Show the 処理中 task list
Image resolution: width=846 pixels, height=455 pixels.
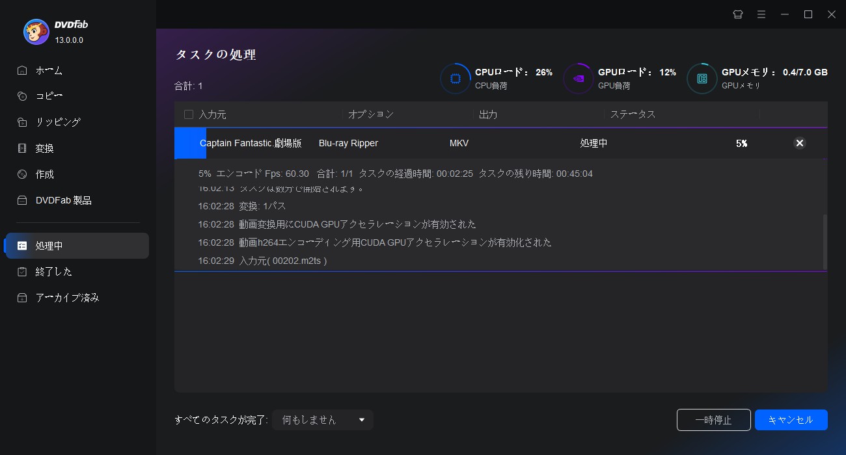click(77, 246)
